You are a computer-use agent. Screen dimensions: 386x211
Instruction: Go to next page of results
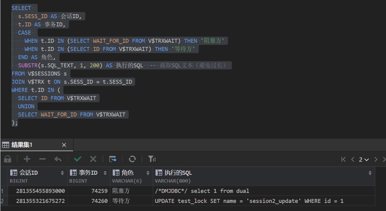pyautogui.click(x=376, y=159)
